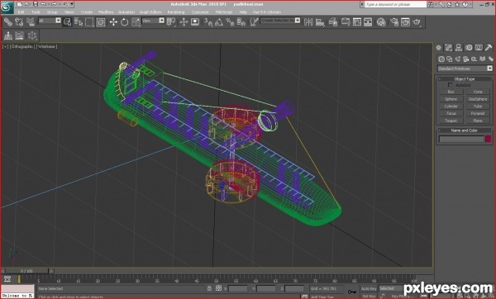The height and width of the screenshot is (299, 496).
Task: Click the Sphere primitive button
Action: (451, 99)
